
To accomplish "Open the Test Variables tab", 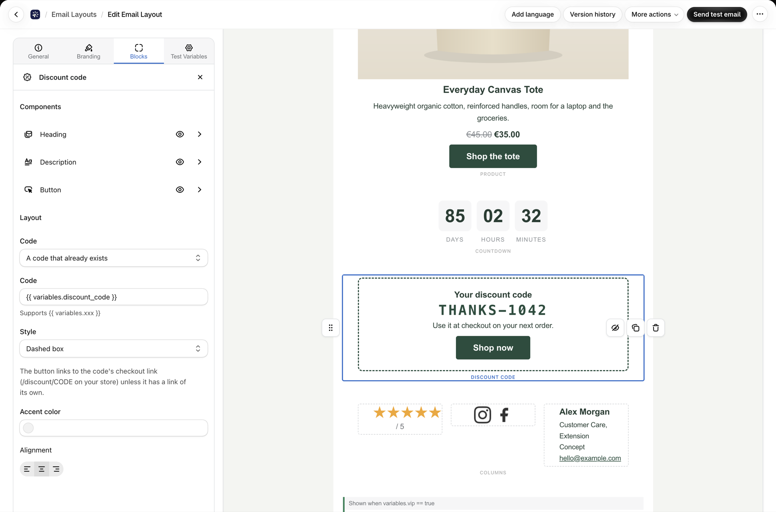I will coord(189,51).
